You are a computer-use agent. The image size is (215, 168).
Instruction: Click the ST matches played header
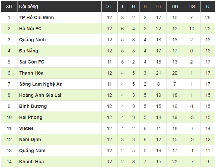109,6
